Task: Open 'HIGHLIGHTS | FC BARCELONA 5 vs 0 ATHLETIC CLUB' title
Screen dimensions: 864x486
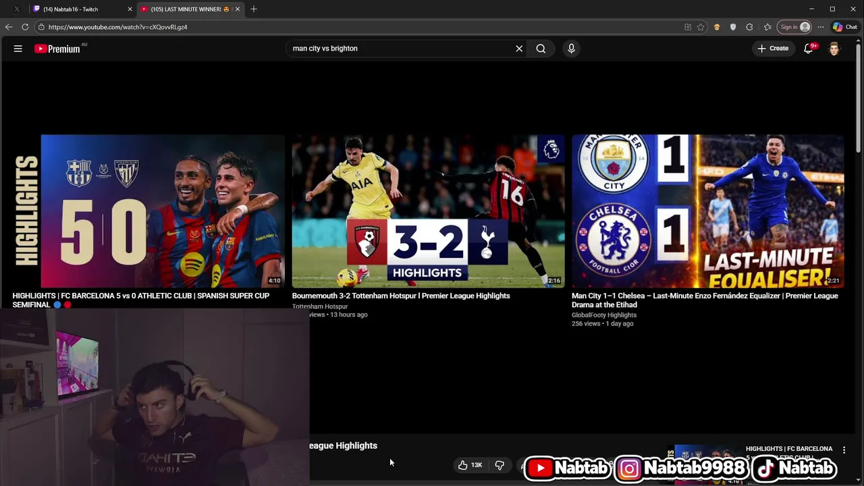Action: click(140, 300)
